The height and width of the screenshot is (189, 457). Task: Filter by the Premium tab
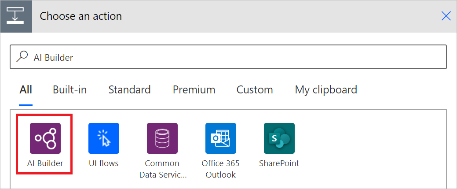coord(194,90)
